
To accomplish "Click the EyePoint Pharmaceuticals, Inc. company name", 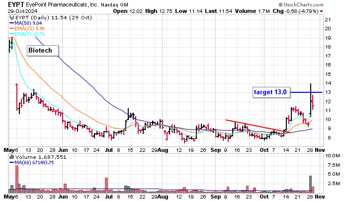I will pos(62,4).
